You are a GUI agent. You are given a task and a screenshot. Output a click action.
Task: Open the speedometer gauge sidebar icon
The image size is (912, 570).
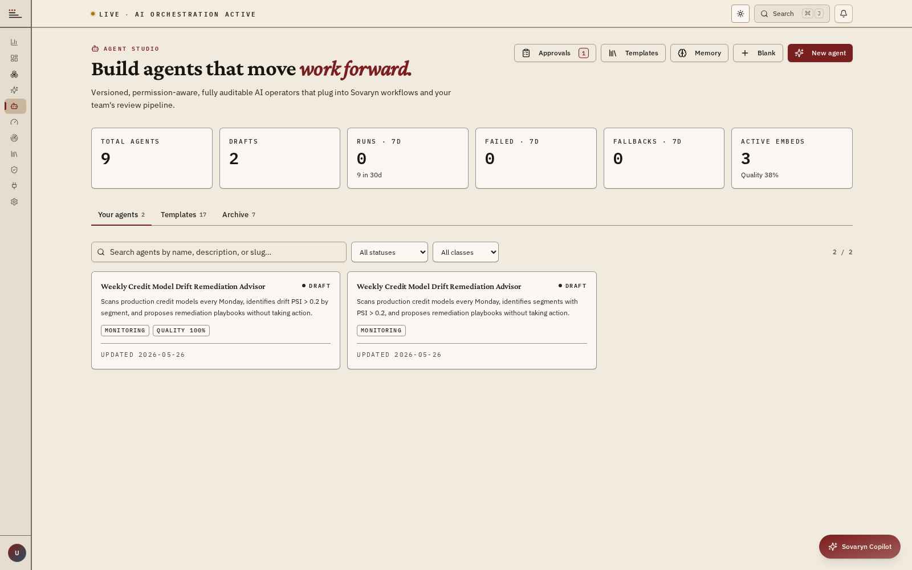(x=14, y=122)
